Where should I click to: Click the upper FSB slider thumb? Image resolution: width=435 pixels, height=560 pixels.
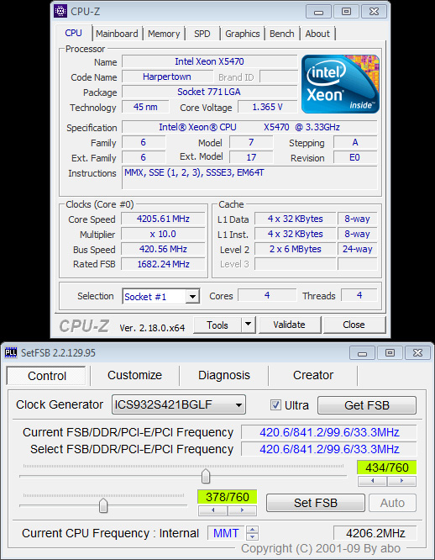[x=206, y=476]
